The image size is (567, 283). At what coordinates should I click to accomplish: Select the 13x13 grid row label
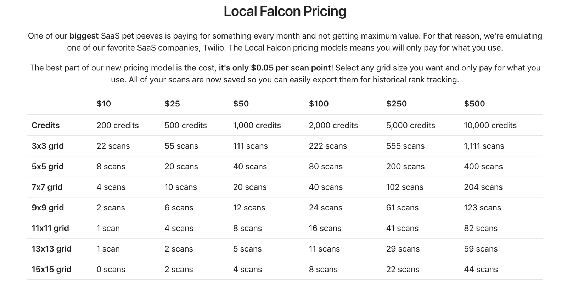pyautogui.click(x=51, y=249)
